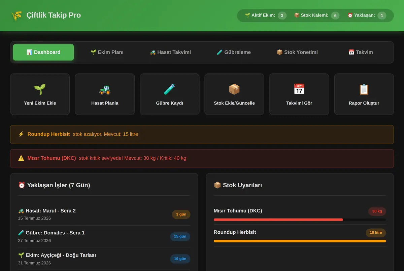Click the seedling icon in Ekim: Ayçiçeği row
This screenshot has width=404, height=271.
point(21,255)
